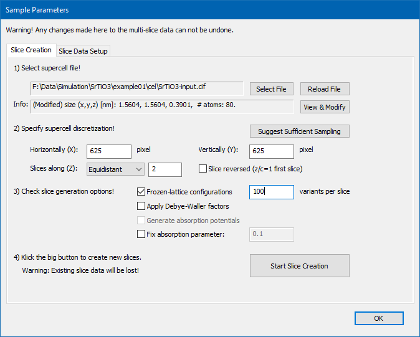Click the Start Slice Creation button
Screen dimensions: 420x337
pyautogui.click(x=299, y=266)
